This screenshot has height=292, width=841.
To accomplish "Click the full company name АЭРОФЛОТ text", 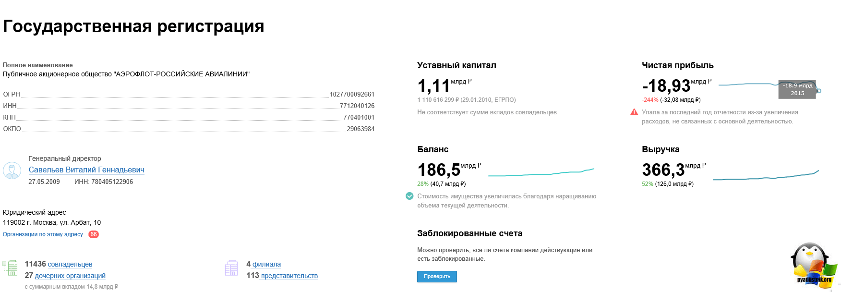I will tap(126, 74).
